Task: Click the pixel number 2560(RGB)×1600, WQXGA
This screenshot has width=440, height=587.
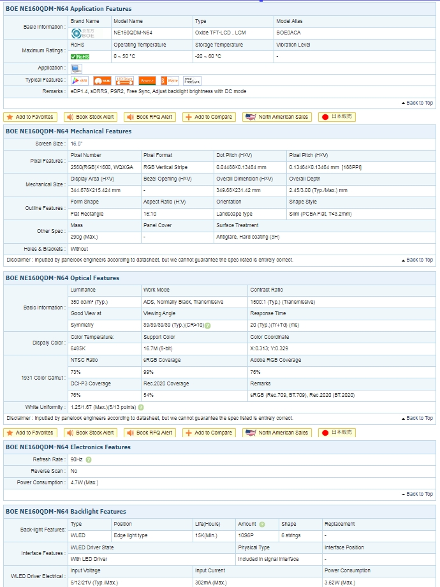Action: 102,167
